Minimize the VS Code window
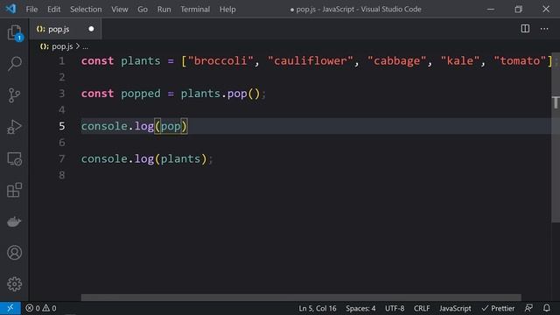Screen dimensions: 560x315 (x=491, y=10)
